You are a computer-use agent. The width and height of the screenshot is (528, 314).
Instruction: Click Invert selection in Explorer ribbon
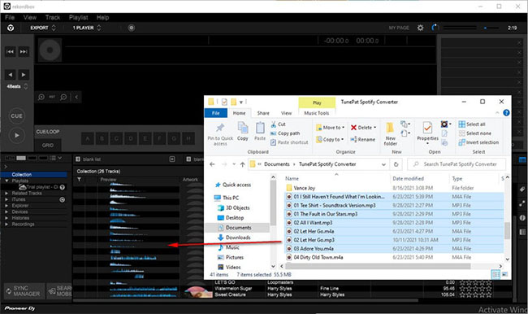tap(478, 142)
